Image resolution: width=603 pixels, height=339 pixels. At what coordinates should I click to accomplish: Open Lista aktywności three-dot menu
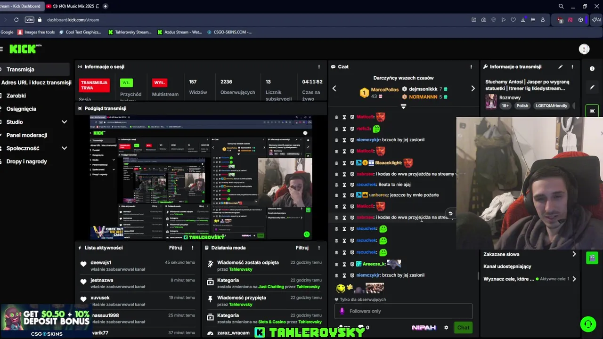point(192,248)
